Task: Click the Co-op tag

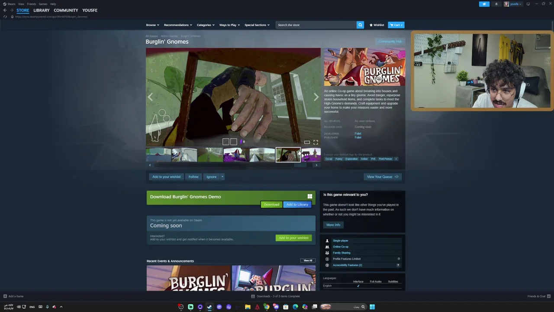Action: click(329, 159)
